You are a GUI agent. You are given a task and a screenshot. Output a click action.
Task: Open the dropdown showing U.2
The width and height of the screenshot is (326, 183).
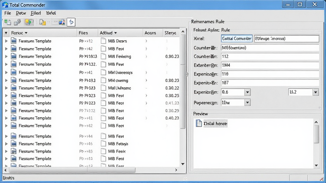pos(315,92)
